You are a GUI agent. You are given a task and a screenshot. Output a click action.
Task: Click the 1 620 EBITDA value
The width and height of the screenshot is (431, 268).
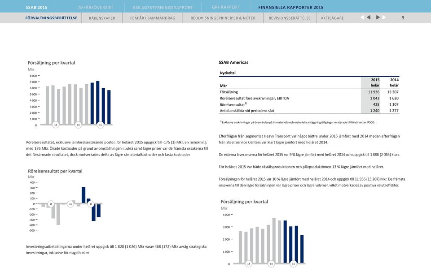pyautogui.click(x=394, y=98)
